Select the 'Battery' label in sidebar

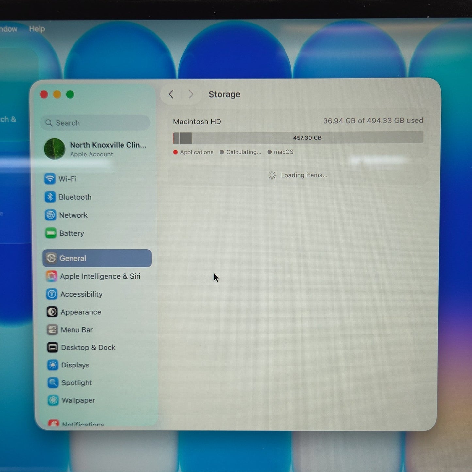72,233
